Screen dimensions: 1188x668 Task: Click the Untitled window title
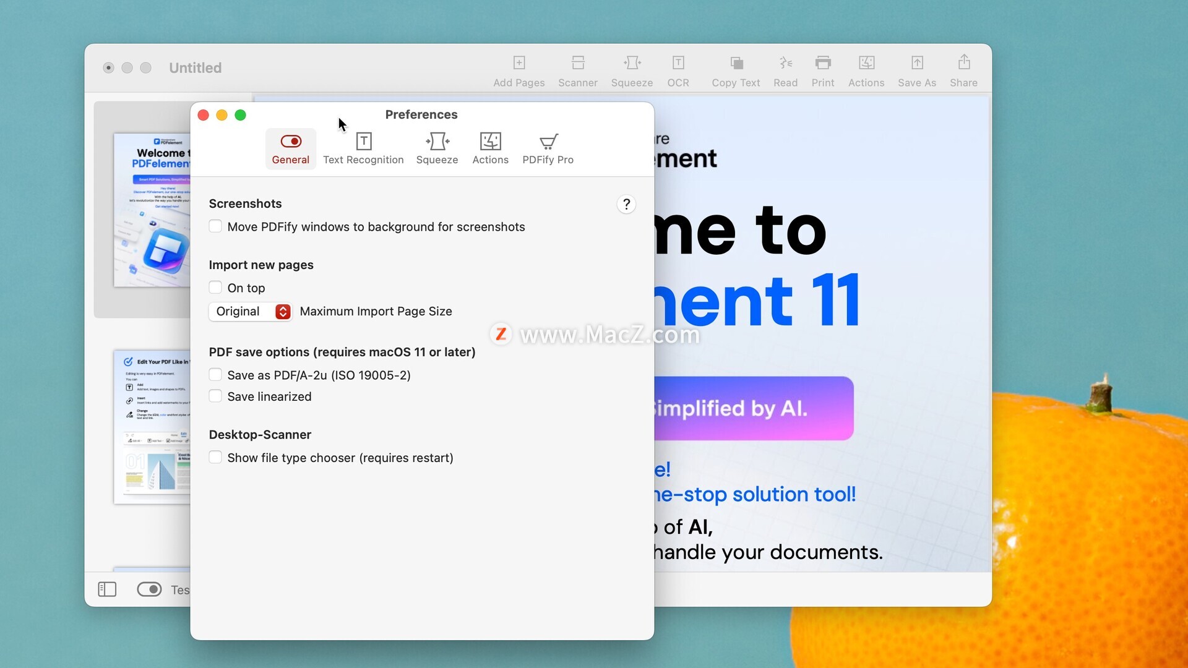click(x=195, y=68)
